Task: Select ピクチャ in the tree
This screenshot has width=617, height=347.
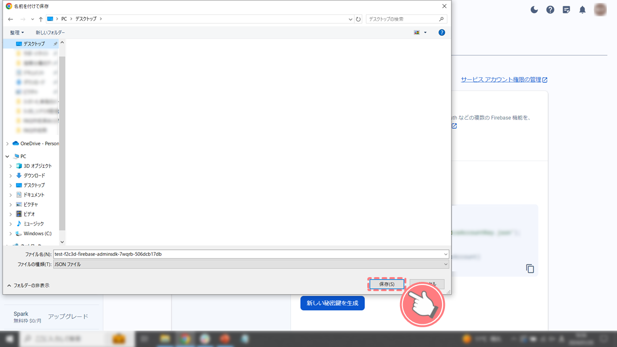Action: (x=27, y=204)
